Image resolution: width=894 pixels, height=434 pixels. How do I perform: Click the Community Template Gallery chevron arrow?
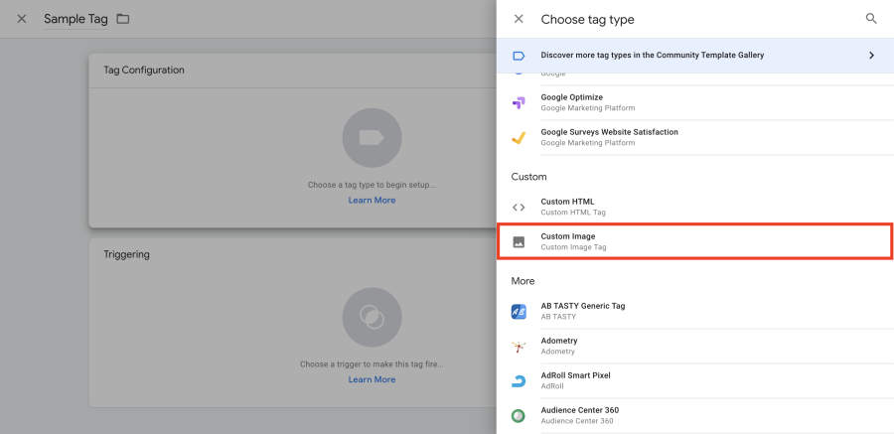point(871,56)
